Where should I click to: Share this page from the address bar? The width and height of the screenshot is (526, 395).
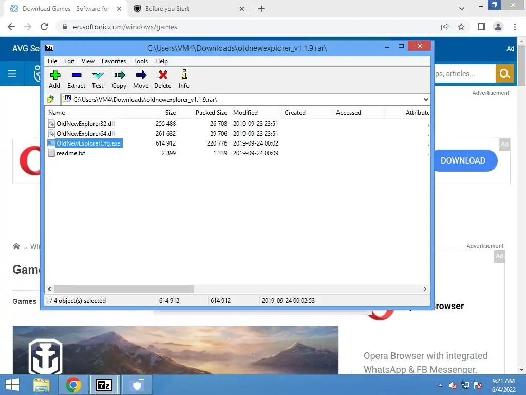click(445, 27)
